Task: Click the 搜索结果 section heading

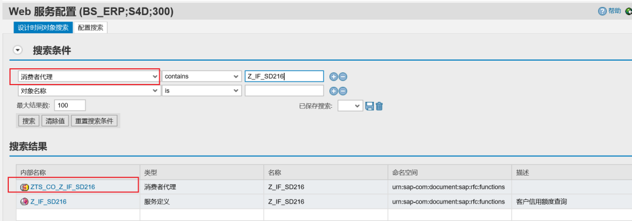Action: pyautogui.click(x=28, y=147)
